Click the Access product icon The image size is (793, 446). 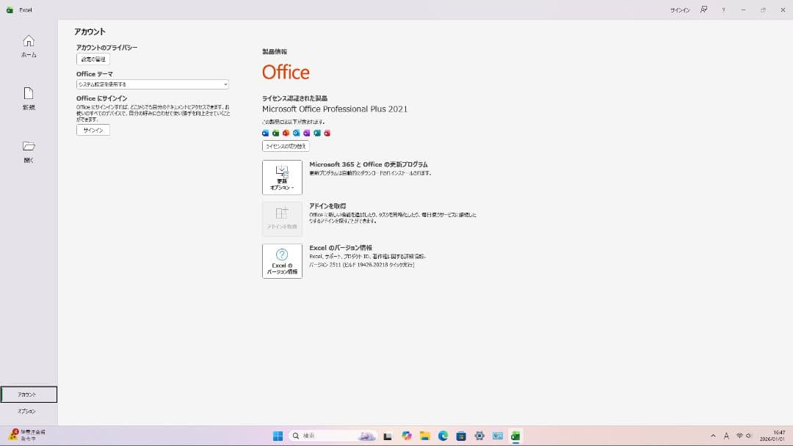(x=326, y=133)
